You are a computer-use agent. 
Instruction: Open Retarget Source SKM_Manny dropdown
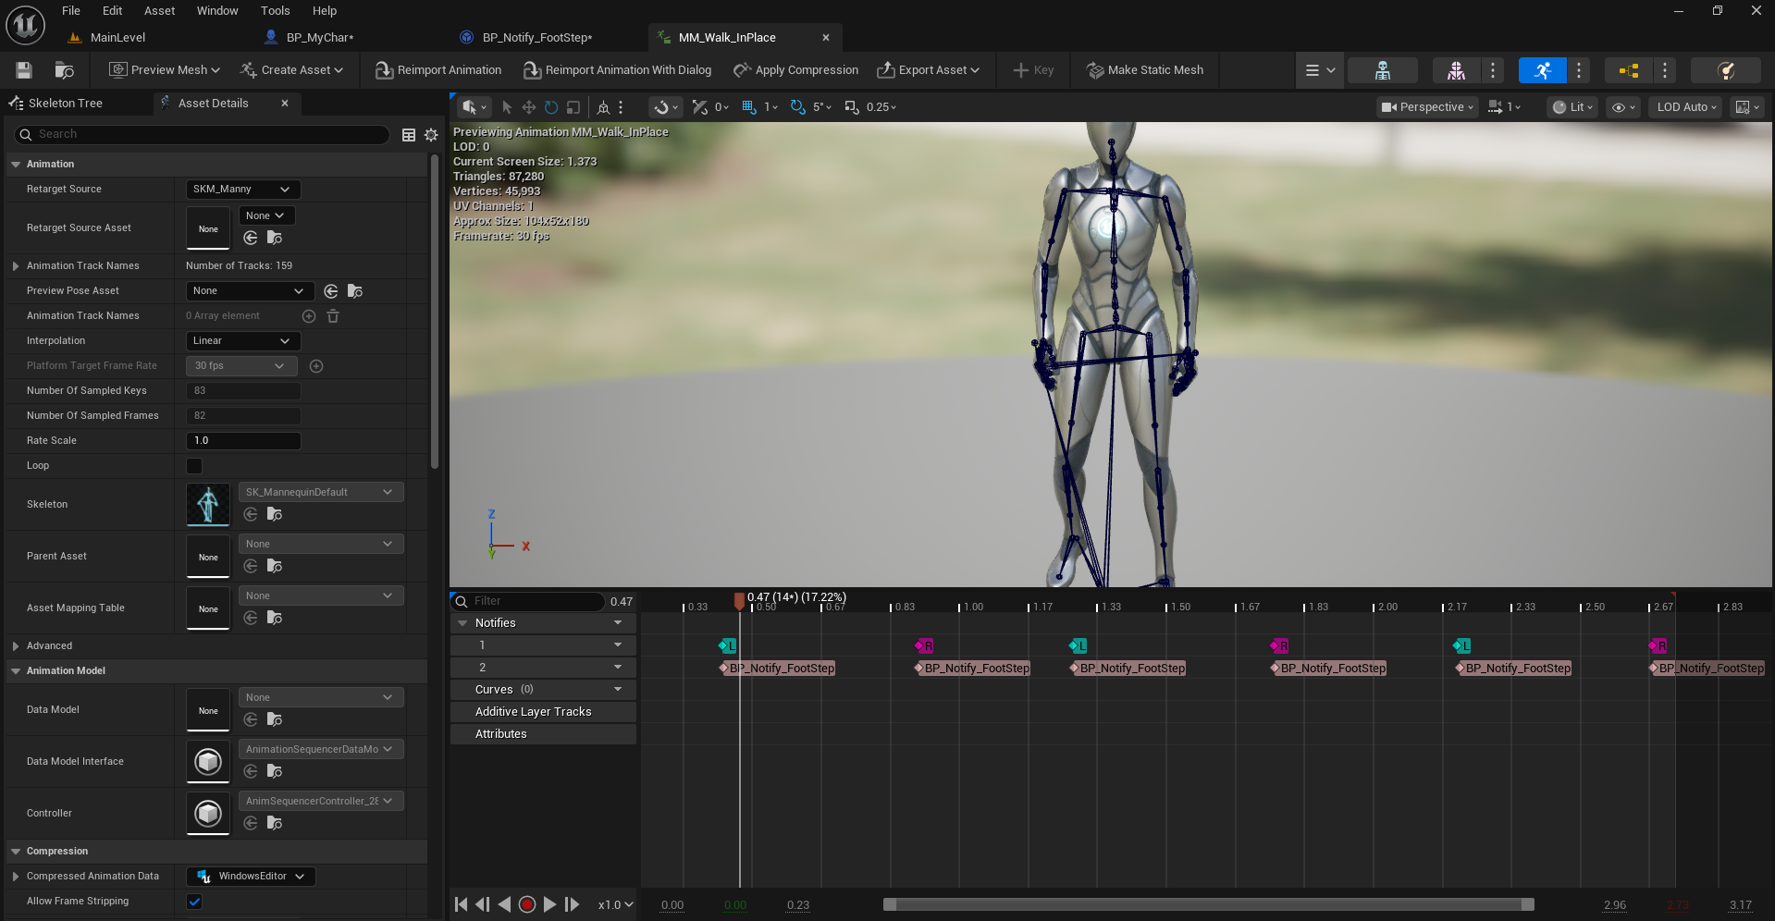(x=243, y=190)
